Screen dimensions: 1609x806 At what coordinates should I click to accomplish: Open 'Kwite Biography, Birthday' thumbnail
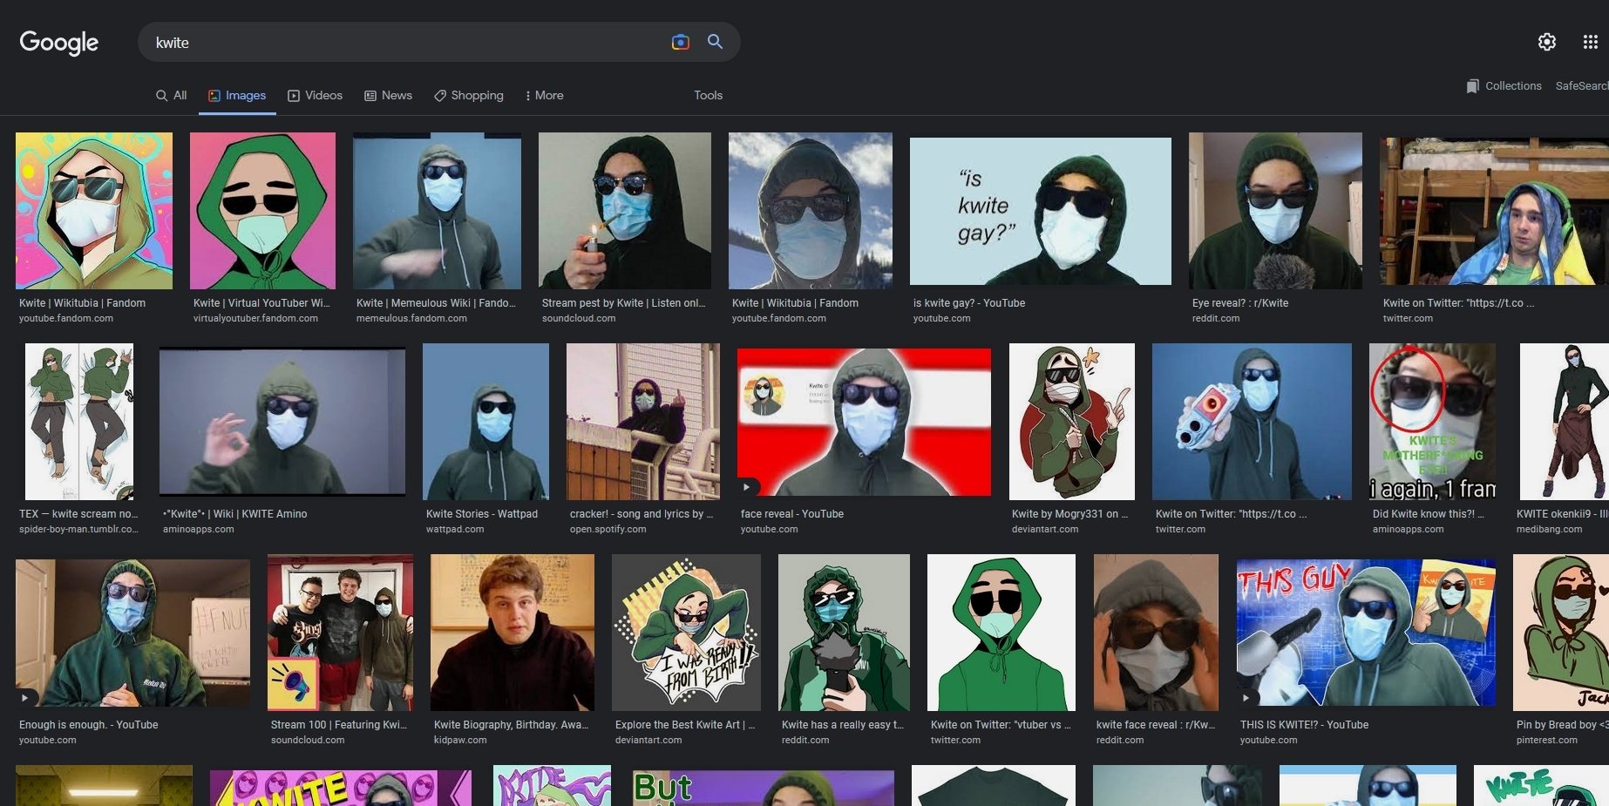point(513,633)
